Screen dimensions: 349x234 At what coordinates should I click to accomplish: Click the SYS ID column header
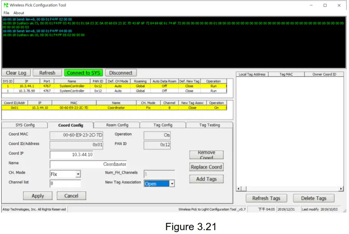point(8,81)
